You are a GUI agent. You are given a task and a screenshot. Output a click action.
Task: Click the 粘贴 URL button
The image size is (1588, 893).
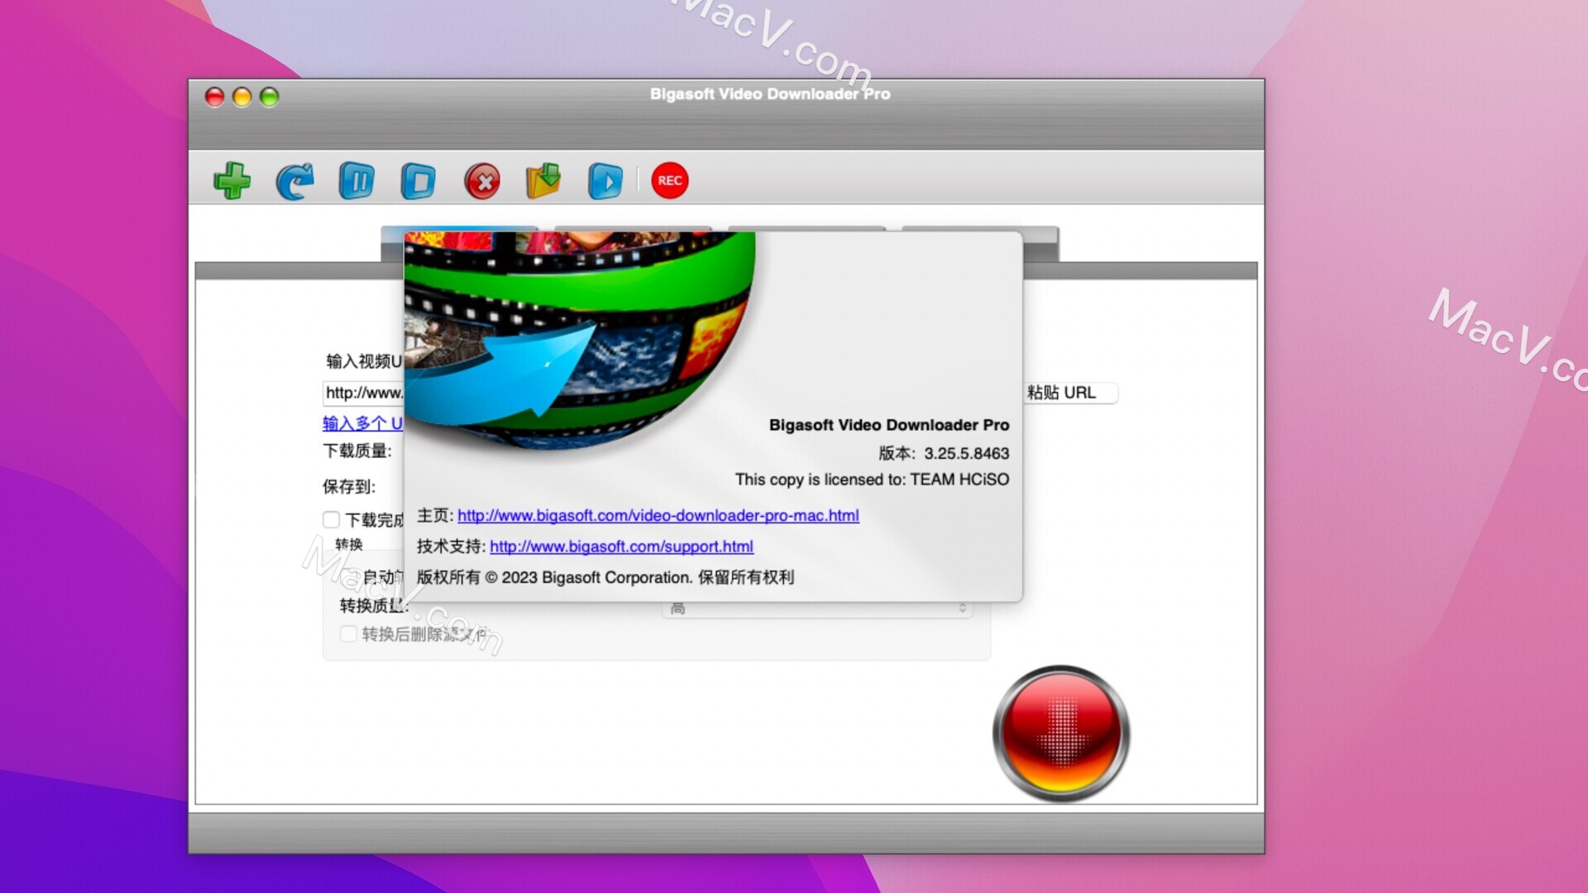pos(1070,393)
